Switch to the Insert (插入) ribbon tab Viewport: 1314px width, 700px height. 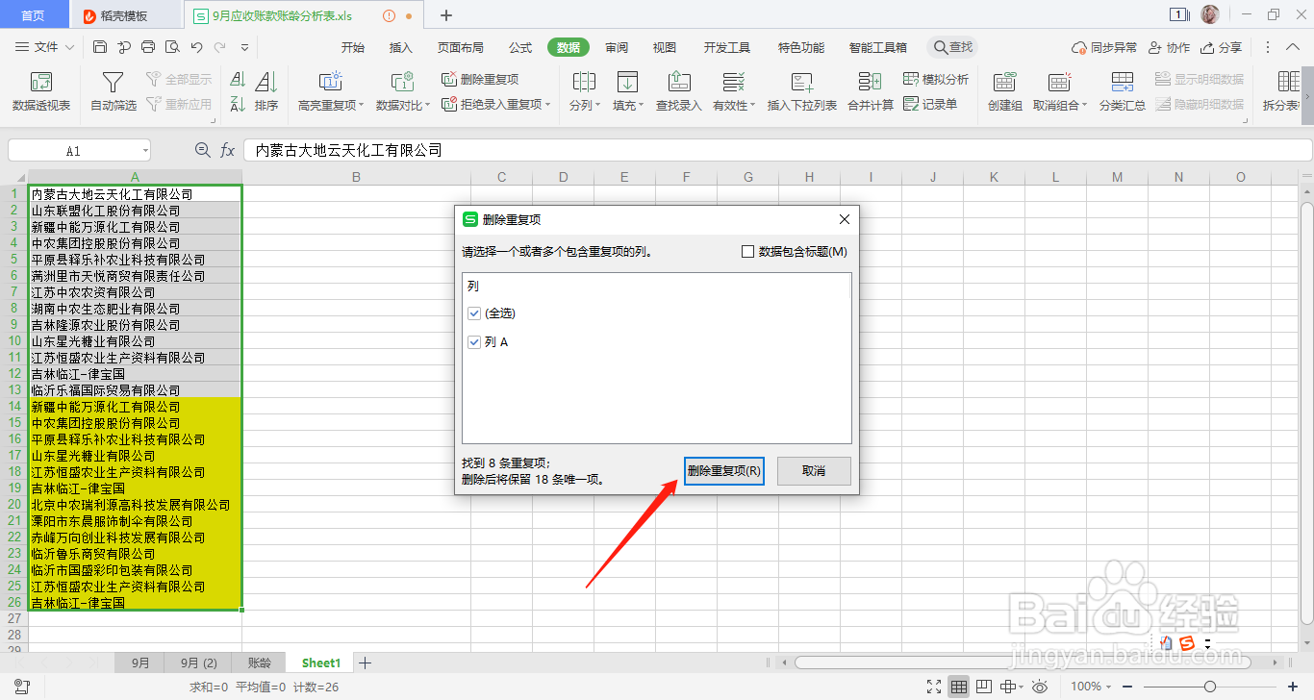[x=401, y=47]
